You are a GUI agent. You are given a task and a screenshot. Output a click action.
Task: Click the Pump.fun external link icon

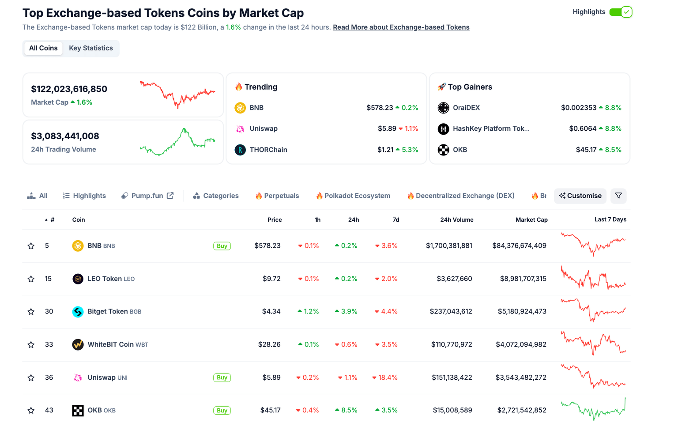170,195
